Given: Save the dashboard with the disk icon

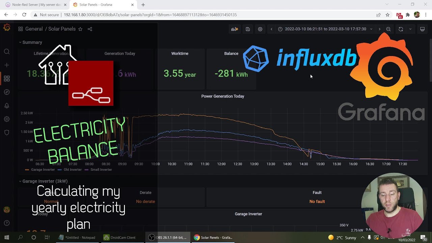Looking at the screenshot, I should [x=248, y=29].
